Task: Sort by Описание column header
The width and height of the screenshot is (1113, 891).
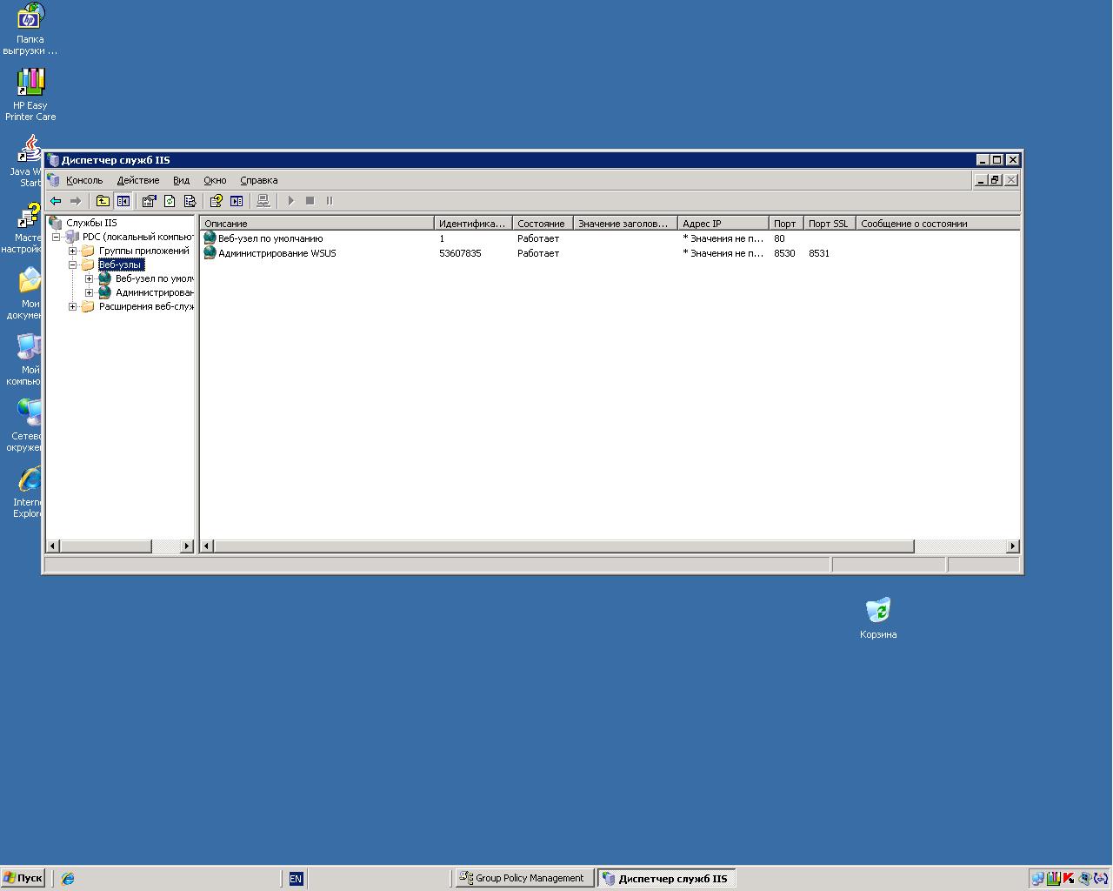Action: tap(317, 224)
